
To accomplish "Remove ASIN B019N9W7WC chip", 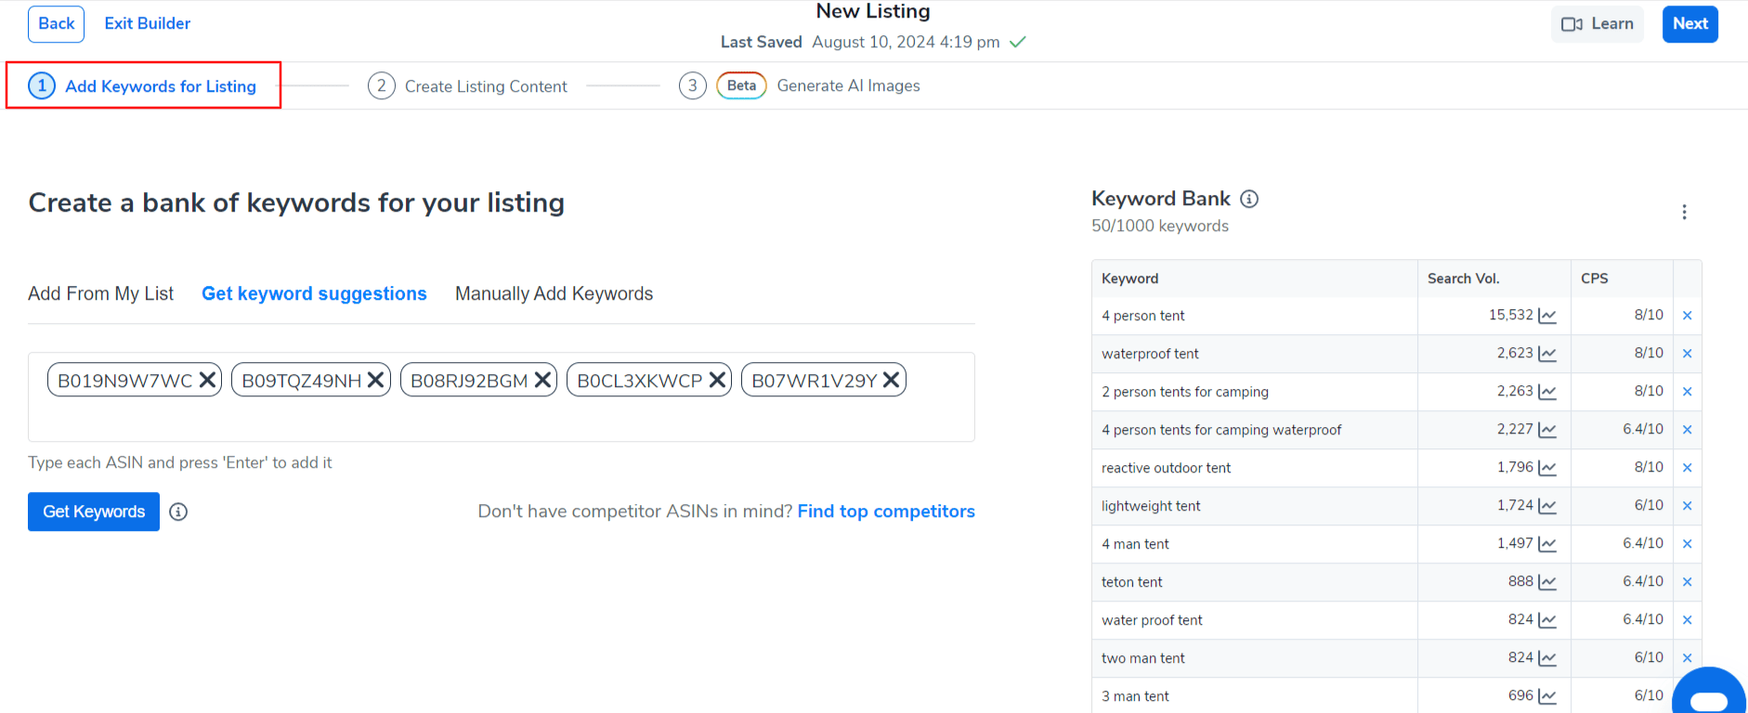I will pyautogui.click(x=208, y=380).
